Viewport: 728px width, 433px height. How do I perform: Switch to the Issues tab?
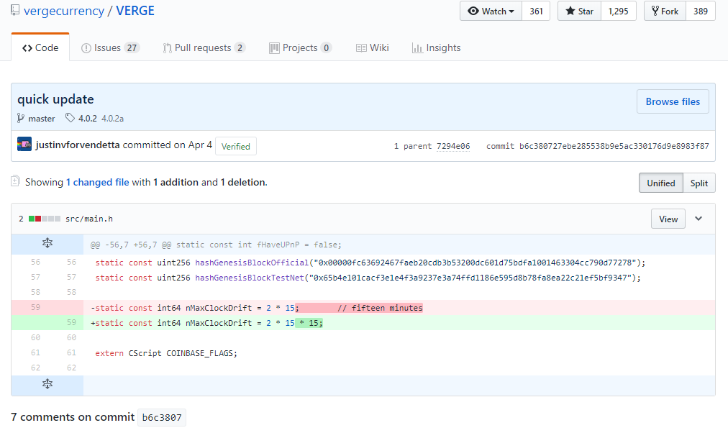coord(111,47)
